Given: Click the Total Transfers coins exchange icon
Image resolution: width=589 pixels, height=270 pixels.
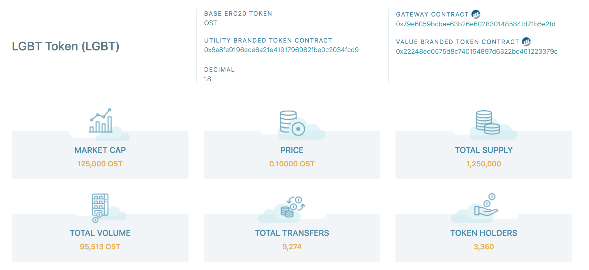Looking at the screenshot, I should (293, 207).
